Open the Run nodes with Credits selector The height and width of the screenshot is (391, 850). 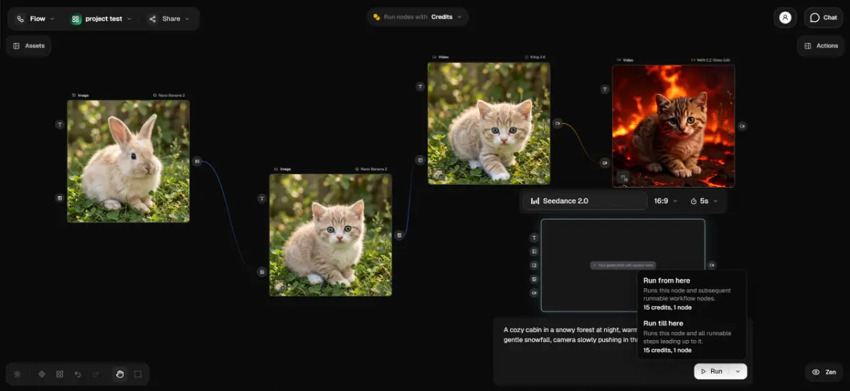418,17
